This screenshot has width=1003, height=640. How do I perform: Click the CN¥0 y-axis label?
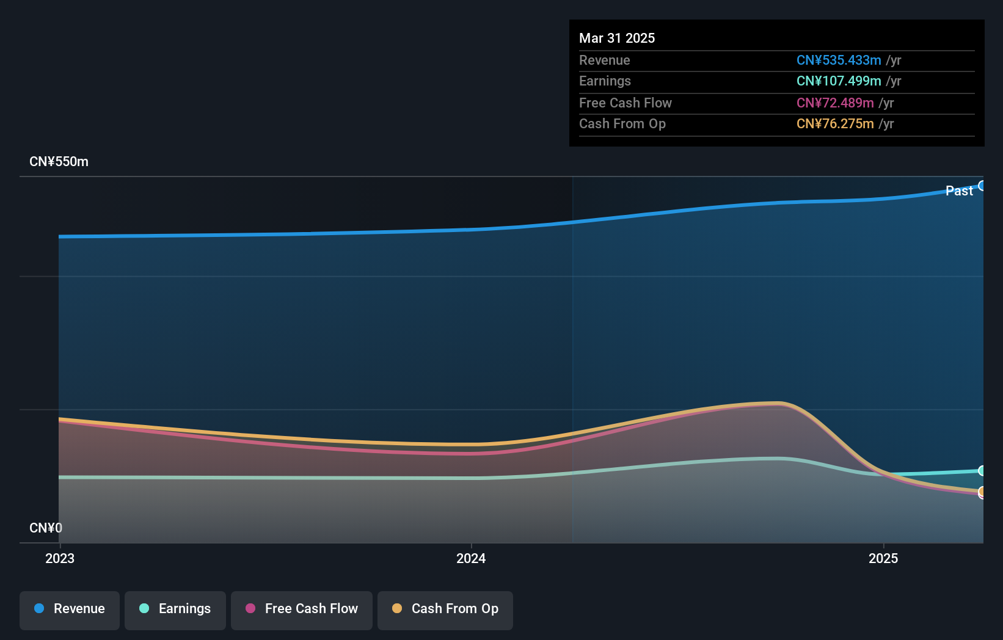[46, 528]
